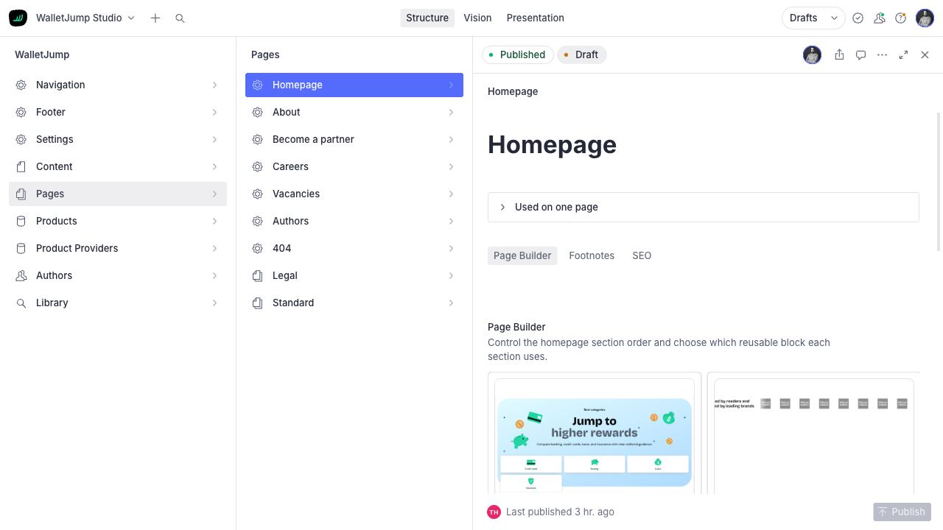Image resolution: width=943 pixels, height=530 pixels.
Task: Click the Footer gear icon in the sidebar
Action: click(x=21, y=112)
